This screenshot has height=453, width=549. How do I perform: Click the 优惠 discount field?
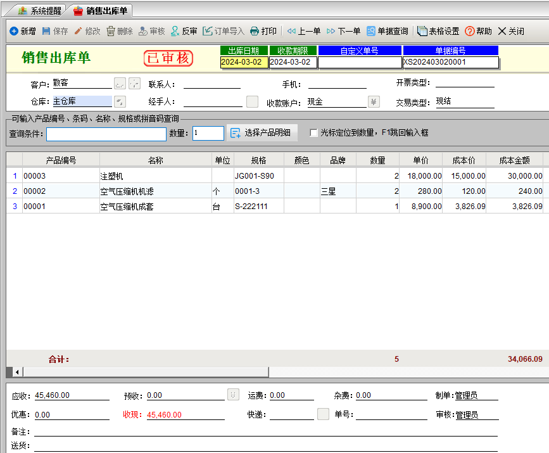pos(72,415)
